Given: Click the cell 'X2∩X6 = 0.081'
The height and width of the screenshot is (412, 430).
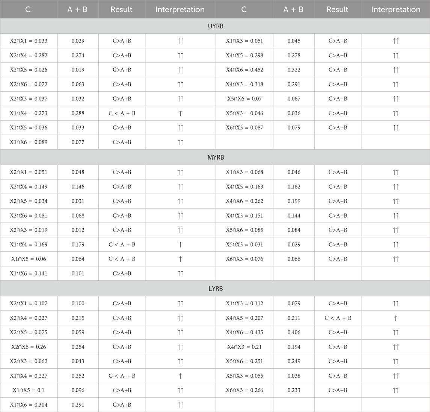Looking at the screenshot, I should pos(29,215).
